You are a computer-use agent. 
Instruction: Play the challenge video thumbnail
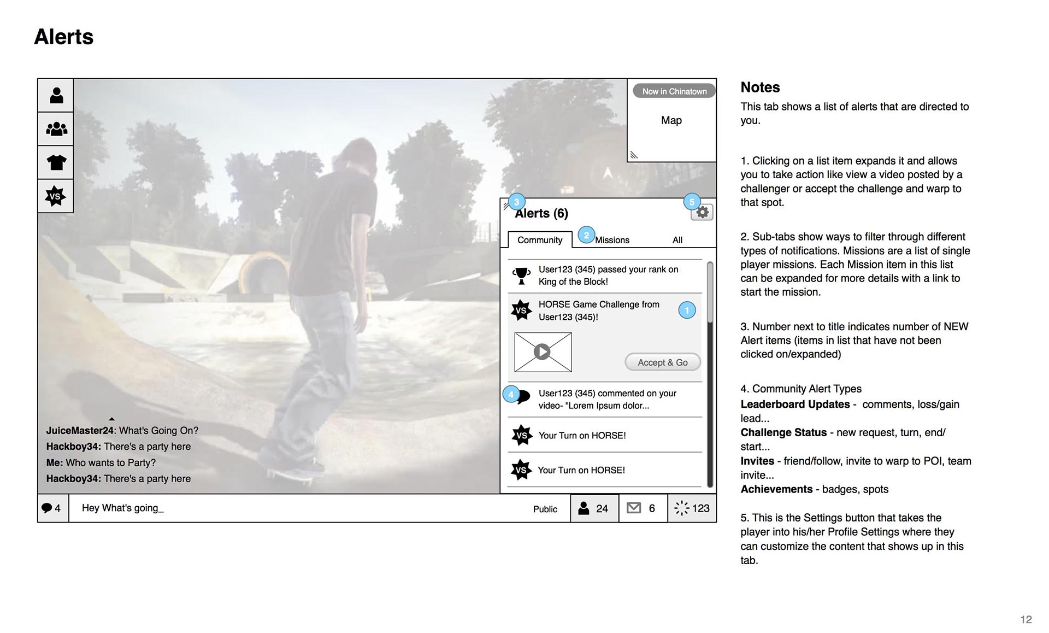[x=543, y=351]
